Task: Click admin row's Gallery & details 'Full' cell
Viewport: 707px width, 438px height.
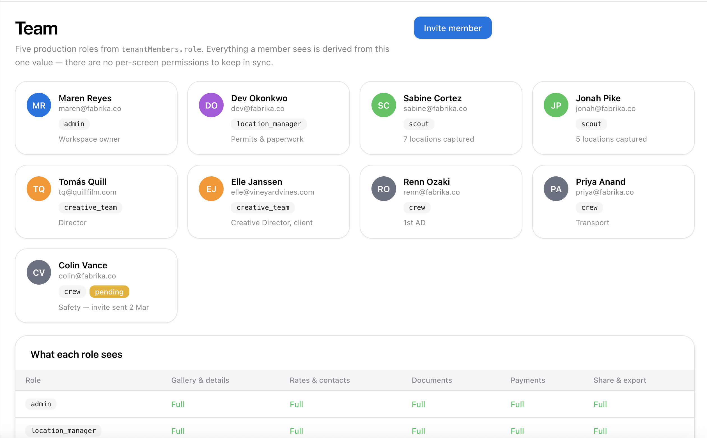Action: pos(178,404)
